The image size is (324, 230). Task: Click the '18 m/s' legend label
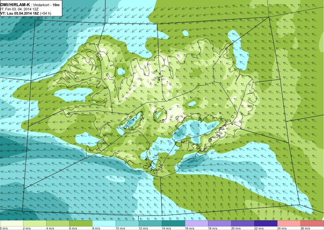pos(213,228)
